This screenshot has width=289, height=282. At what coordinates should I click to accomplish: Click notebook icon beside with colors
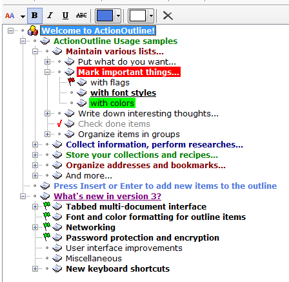[82, 103]
